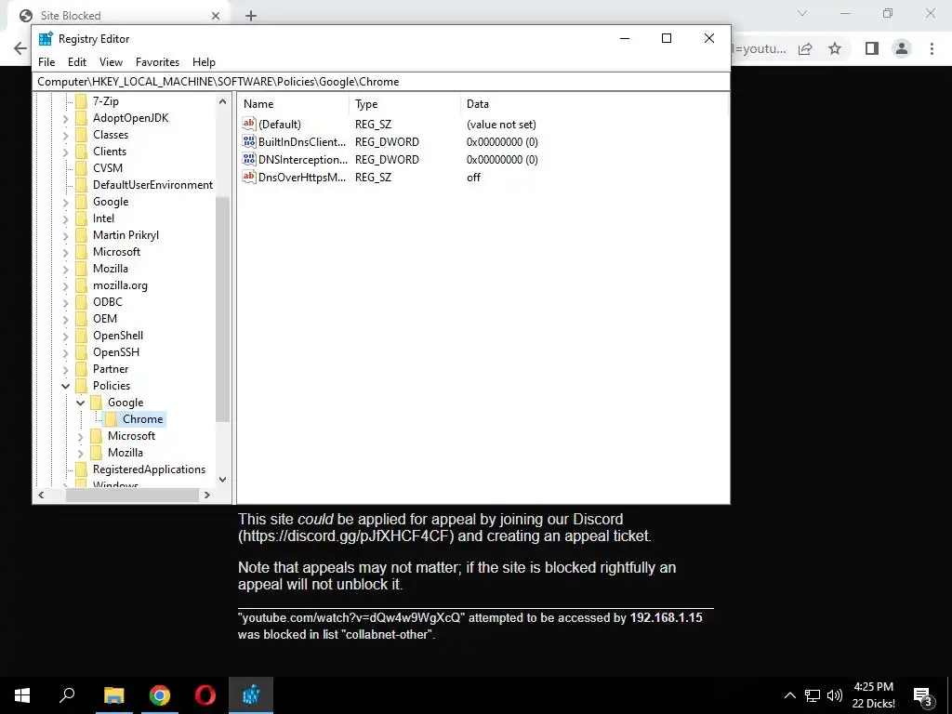Screen dimensions: 952x714
Task: Go back in Chrome
Action: click(20, 48)
